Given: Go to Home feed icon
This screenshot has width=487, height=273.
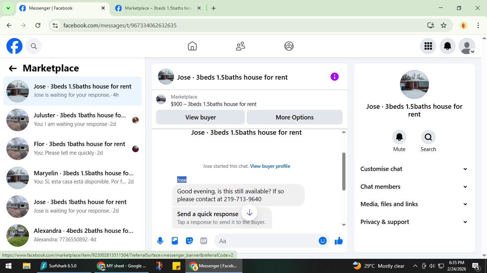Looking at the screenshot, I should tap(192, 46).
